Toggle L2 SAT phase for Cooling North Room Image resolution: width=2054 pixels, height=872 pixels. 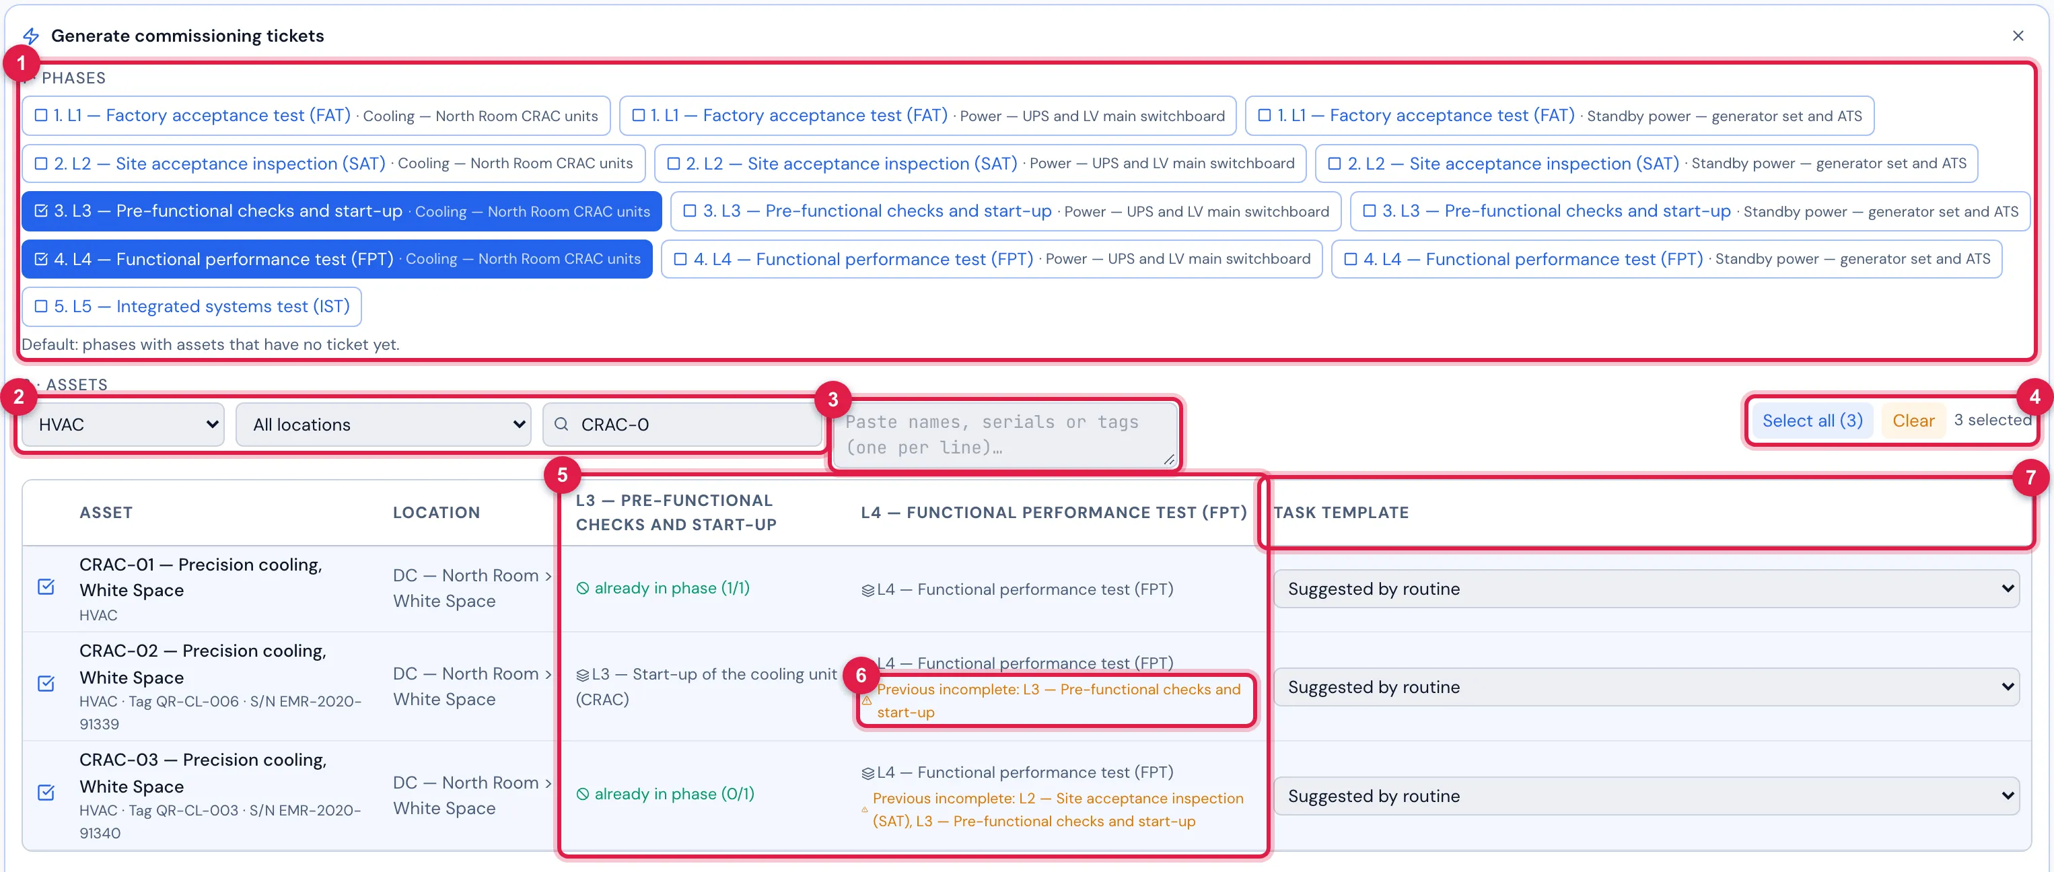coord(333,163)
